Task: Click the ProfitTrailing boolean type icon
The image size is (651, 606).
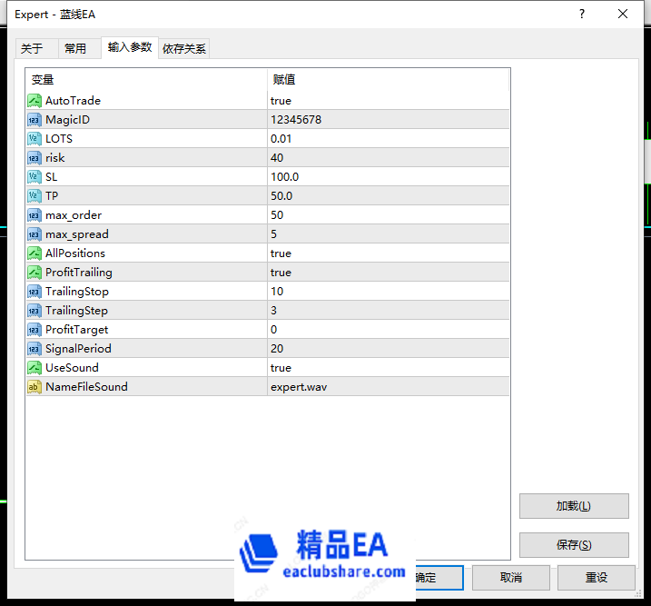Action: pos(35,273)
